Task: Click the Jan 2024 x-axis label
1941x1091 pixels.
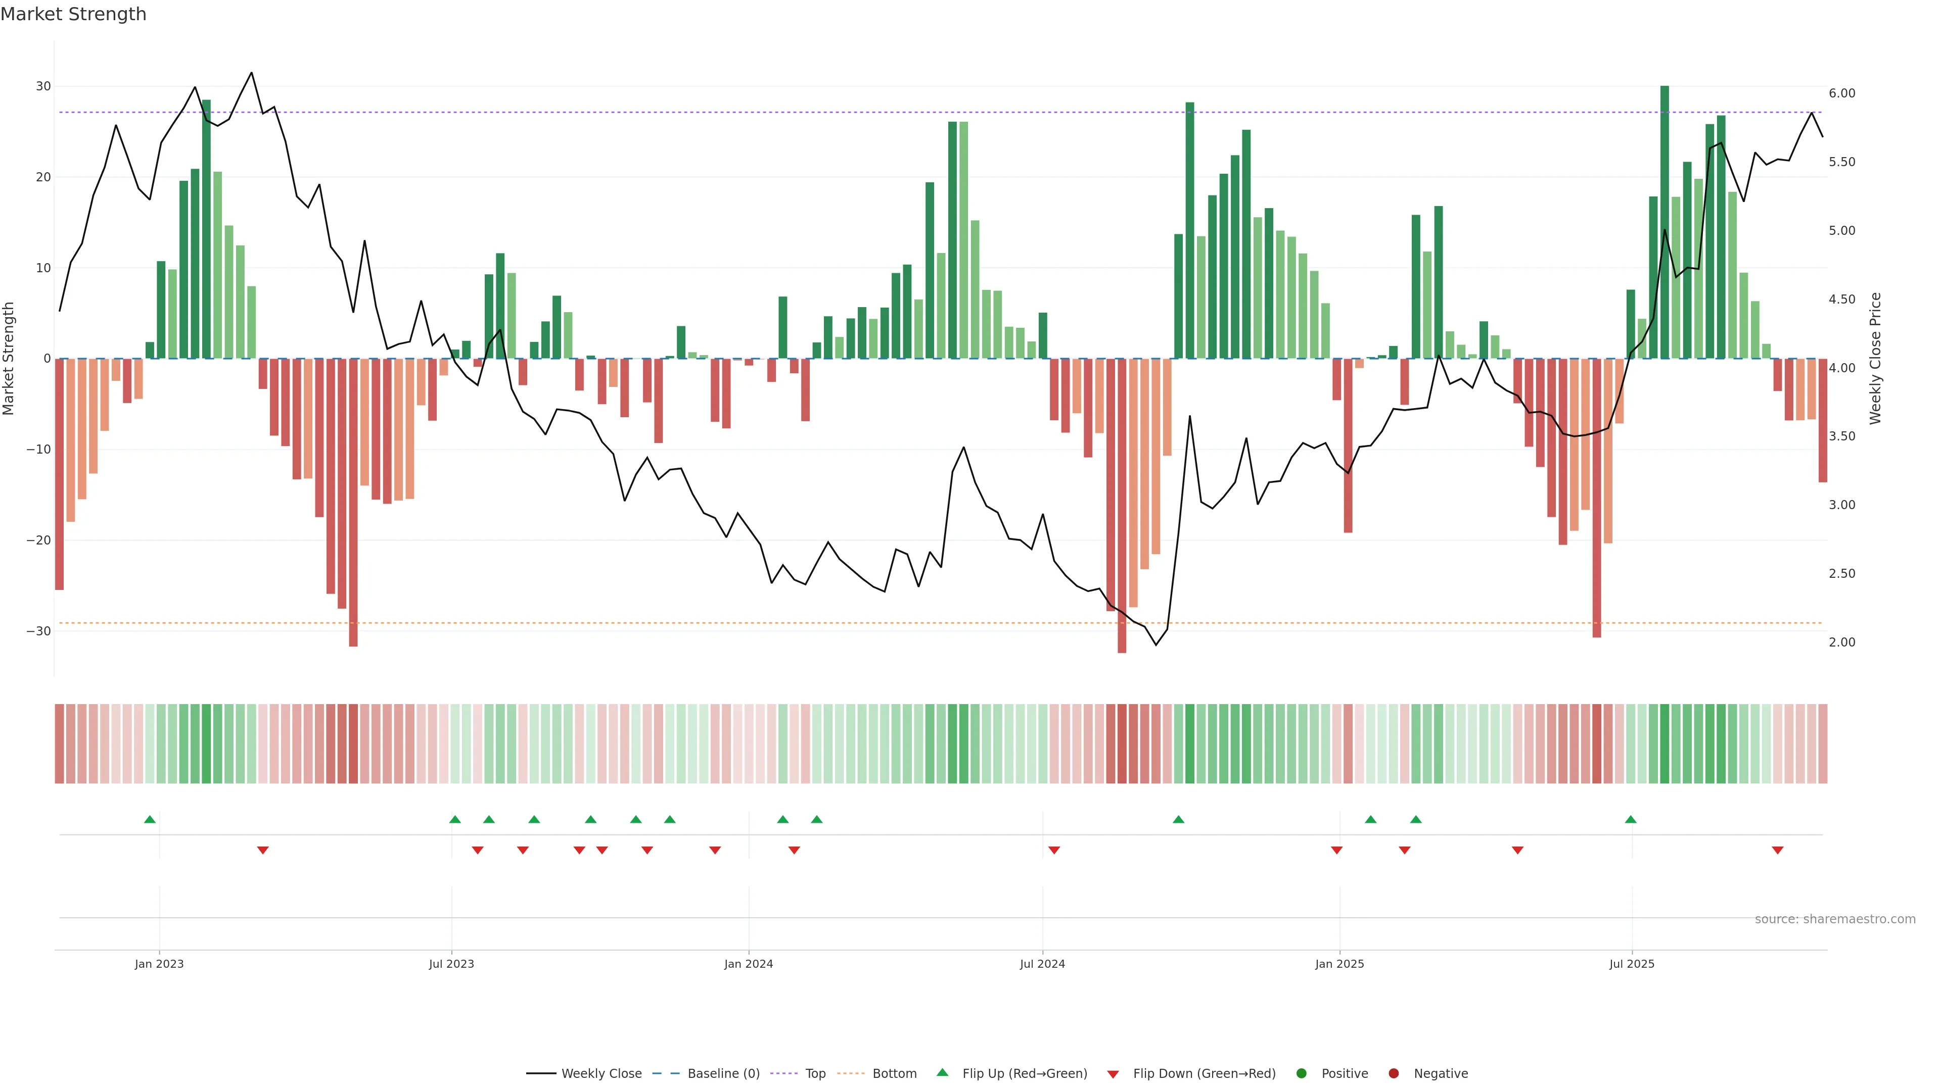Action: click(748, 964)
